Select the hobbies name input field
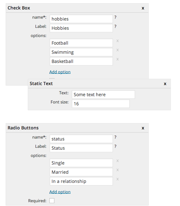Screen dimensions: 180x206 point(81,19)
